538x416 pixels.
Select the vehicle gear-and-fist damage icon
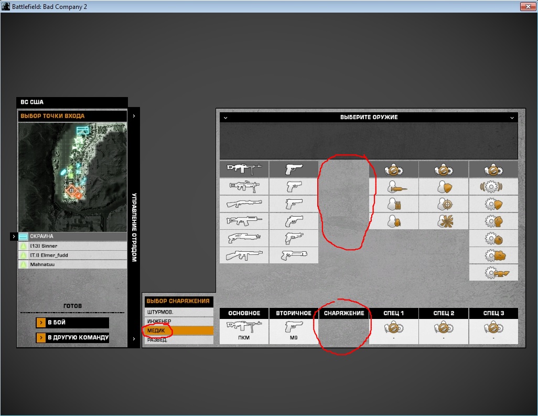tap(493, 221)
